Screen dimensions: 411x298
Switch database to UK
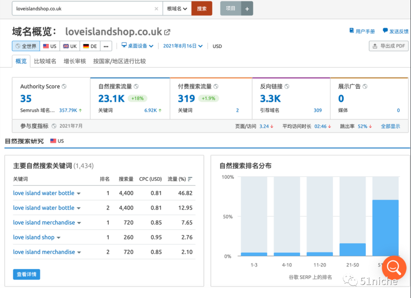click(x=70, y=46)
